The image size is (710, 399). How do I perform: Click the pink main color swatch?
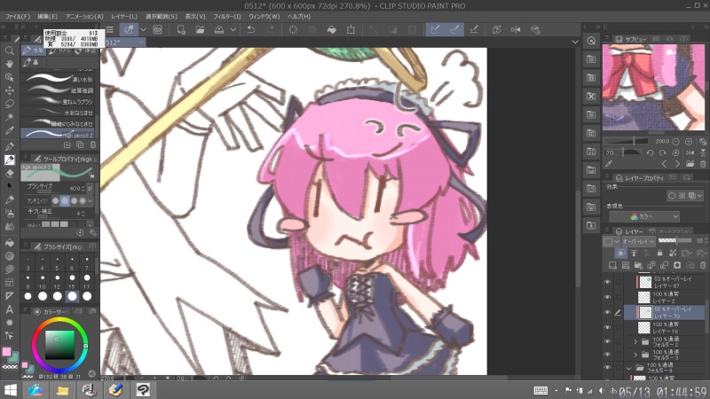tap(6, 352)
